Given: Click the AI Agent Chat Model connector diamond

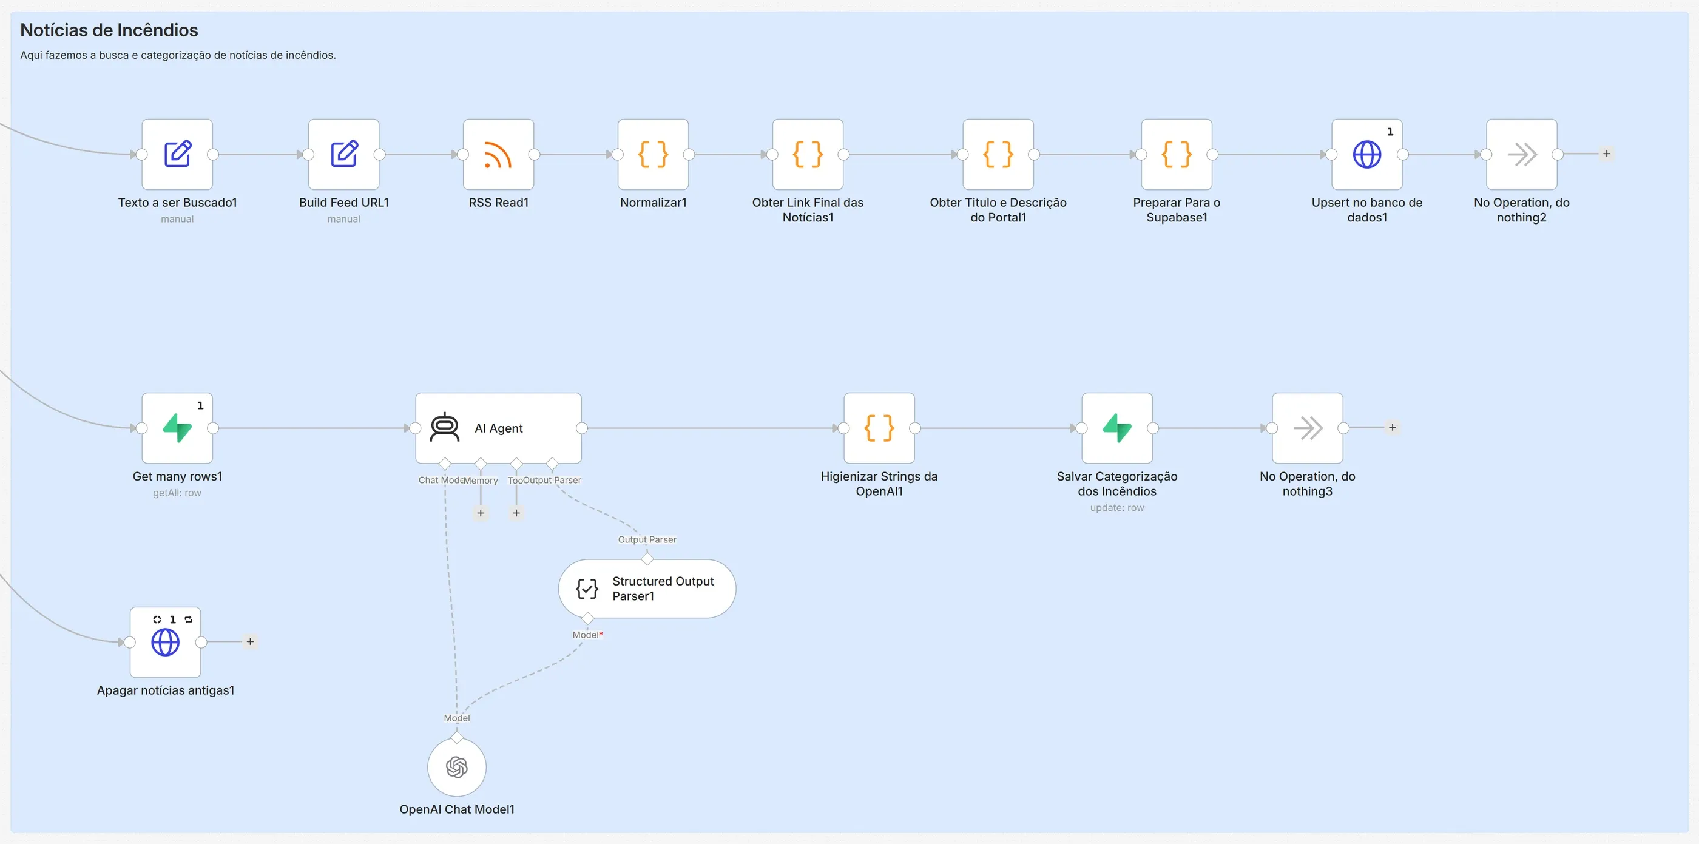Looking at the screenshot, I should tap(445, 464).
